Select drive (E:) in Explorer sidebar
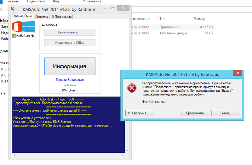This screenshot has width=252, height=165. (x=4, y=81)
